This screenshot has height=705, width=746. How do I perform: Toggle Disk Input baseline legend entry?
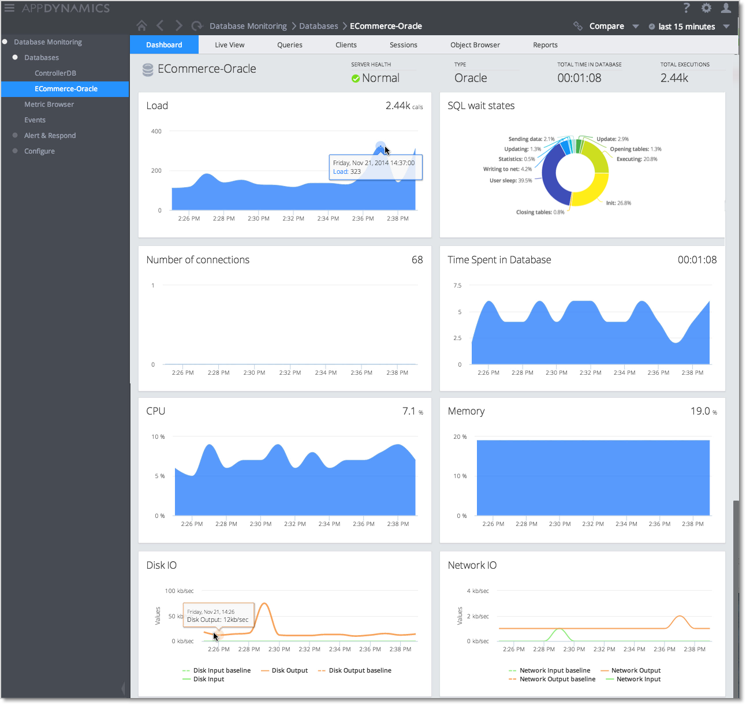pos(217,670)
